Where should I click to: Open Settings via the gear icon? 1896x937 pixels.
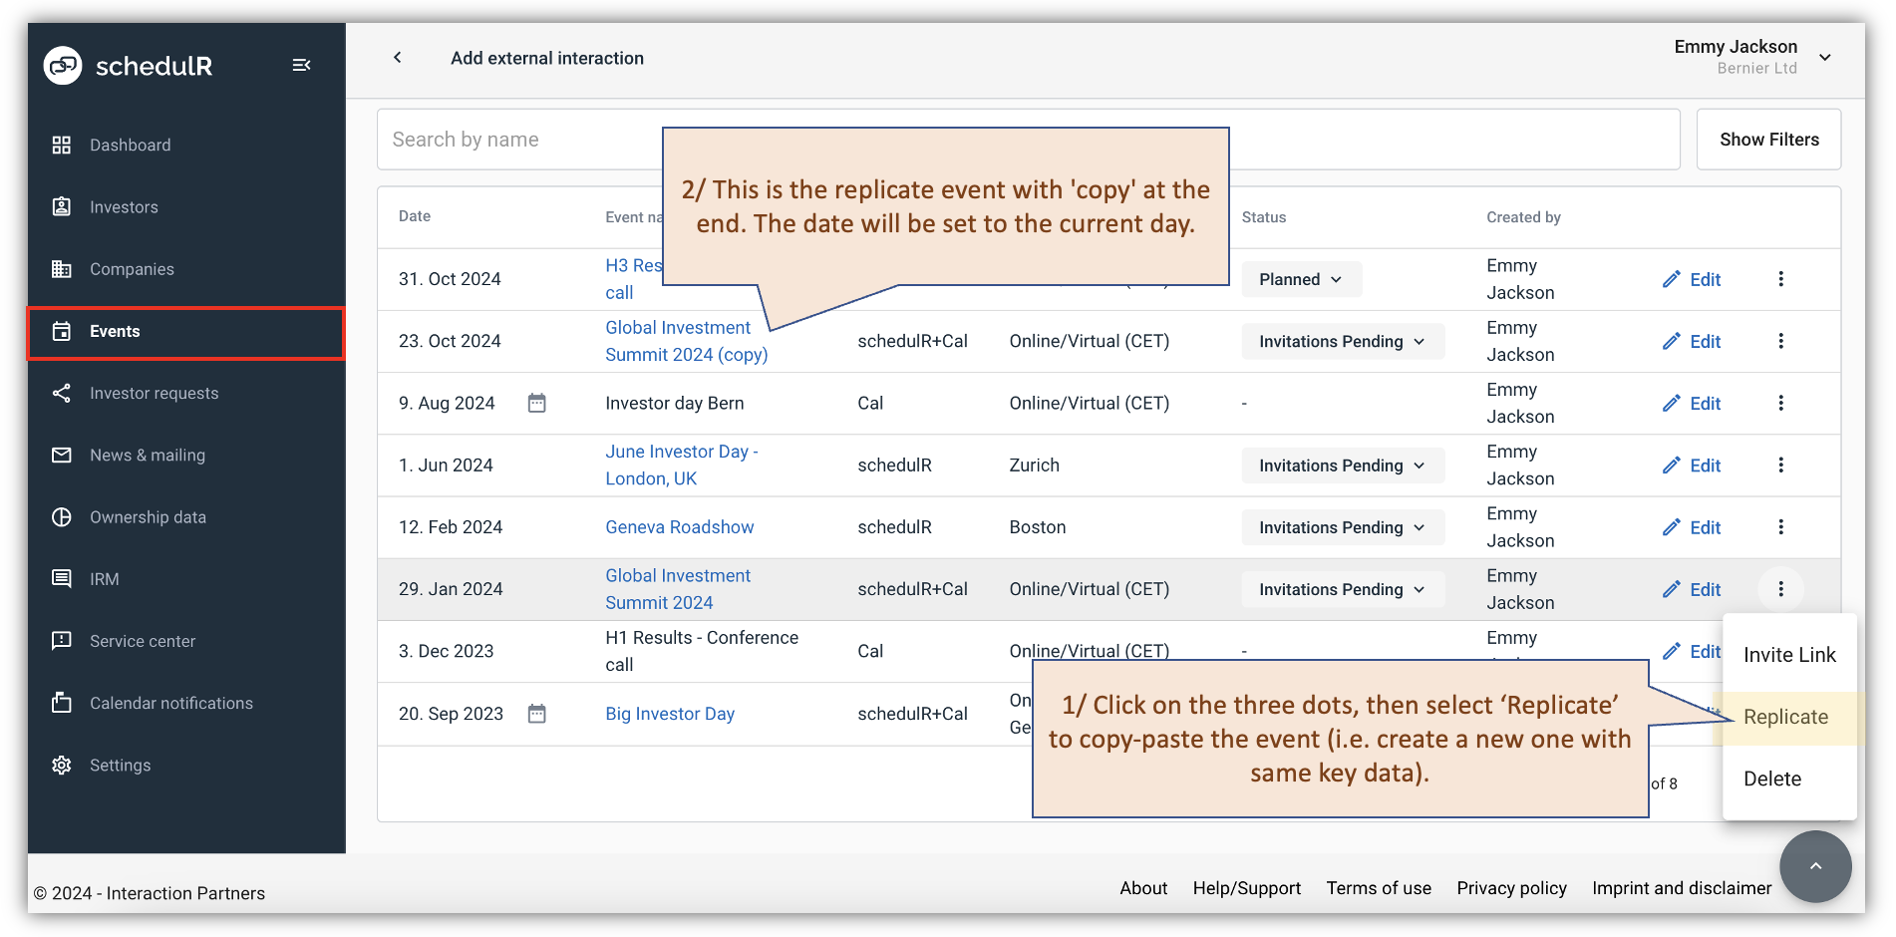click(x=62, y=765)
